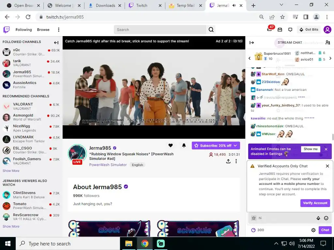
Task: Open the Twitch inbox envelope icon
Action: (x=280, y=30)
